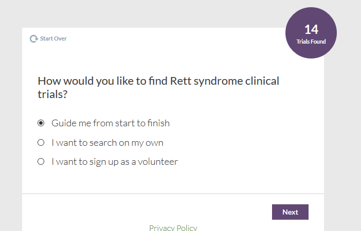Enable the sign up as a volunteer radio button
The width and height of the screenshot is (361, 231).
pyautogui.click(x=41, y=162)
